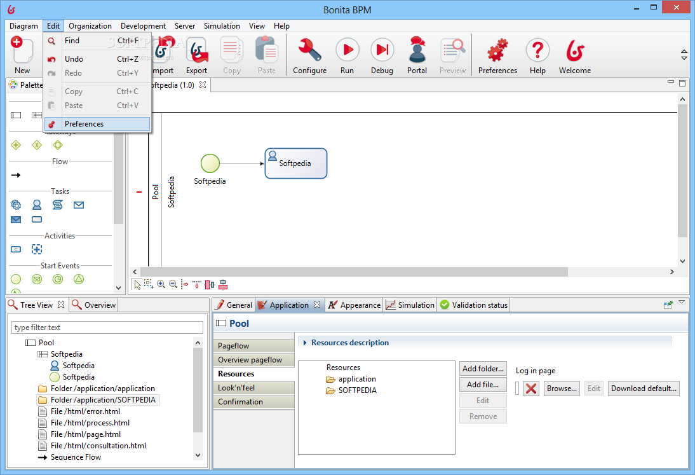Select the Pool shape in the palette
The image size is (695, 475).
(16, 115)
